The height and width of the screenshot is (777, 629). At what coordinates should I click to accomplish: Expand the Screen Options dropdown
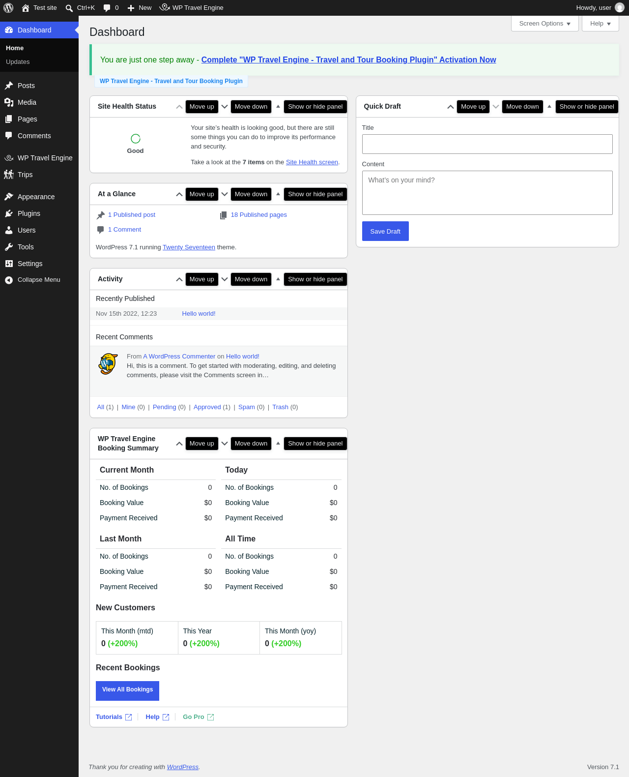(545, 24)
